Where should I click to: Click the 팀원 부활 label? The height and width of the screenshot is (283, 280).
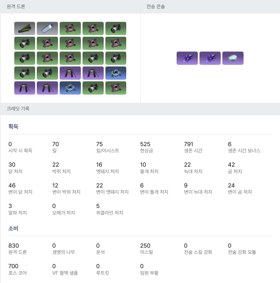click(149, 273)
